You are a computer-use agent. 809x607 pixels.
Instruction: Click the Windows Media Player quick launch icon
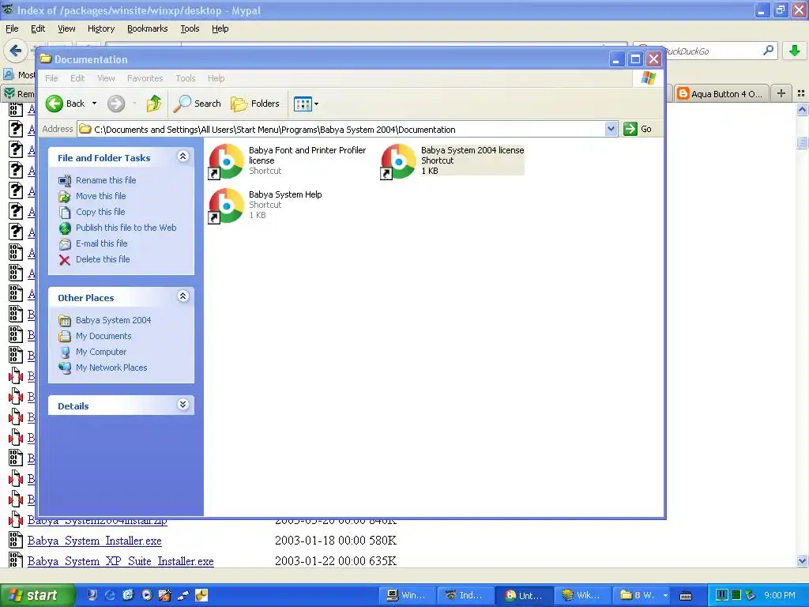coord(146,595)
